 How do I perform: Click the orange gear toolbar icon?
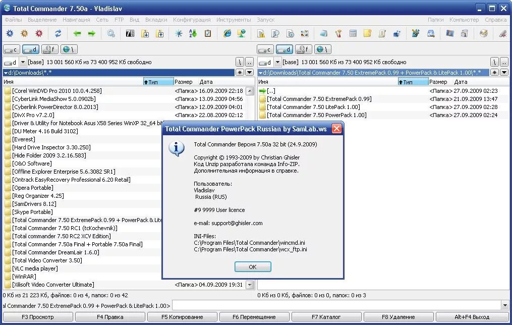[x=25, y=33]
